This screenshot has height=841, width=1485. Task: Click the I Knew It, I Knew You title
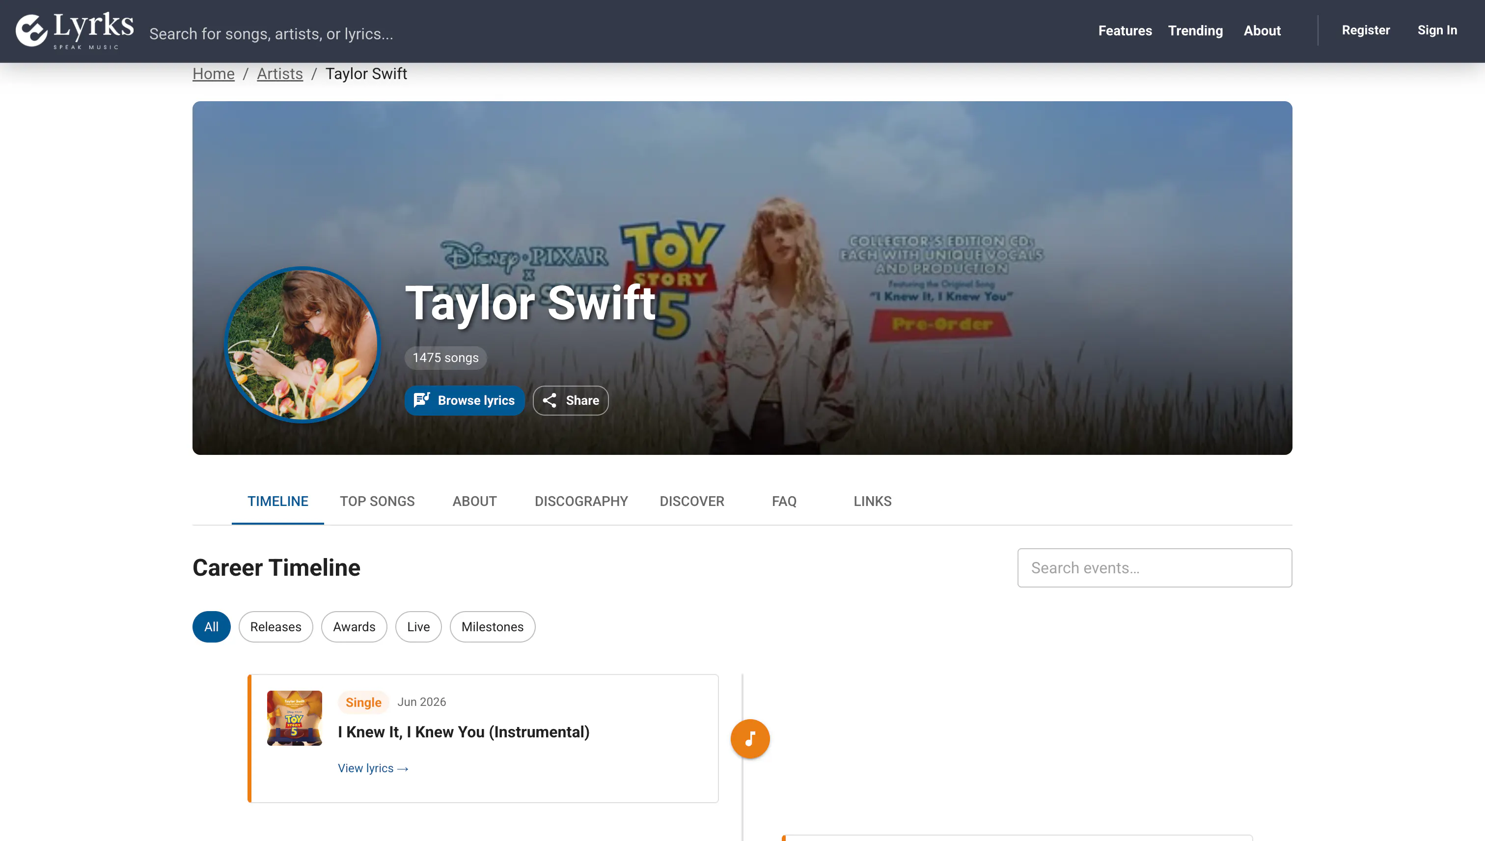(464, 731)
